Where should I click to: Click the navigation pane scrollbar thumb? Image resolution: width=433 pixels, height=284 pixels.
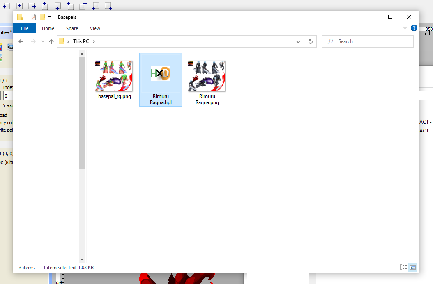pyautogui.click(x=82, y=113)
